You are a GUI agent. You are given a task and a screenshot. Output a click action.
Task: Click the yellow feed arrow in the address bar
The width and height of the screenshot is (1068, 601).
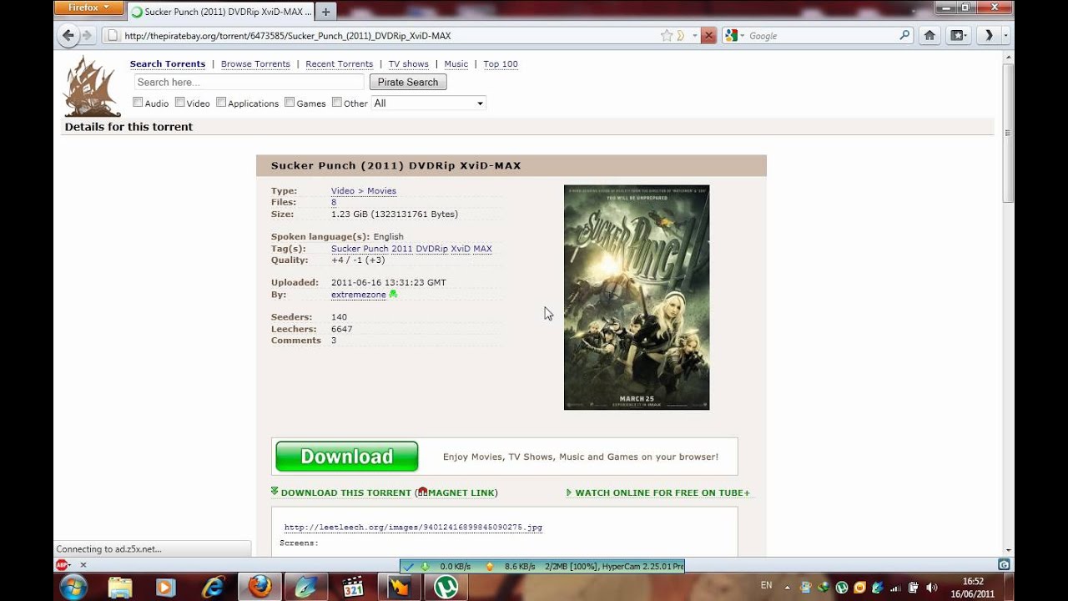[x=681, y=36]
